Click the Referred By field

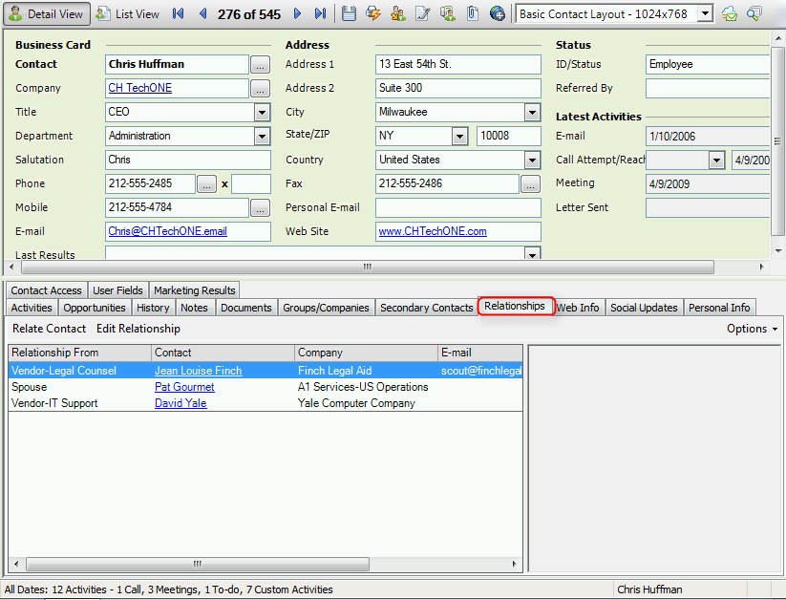[x=708, y=88]
